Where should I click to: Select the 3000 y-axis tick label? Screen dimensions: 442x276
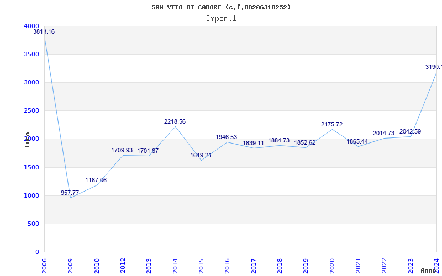click(x=31, y=82)
